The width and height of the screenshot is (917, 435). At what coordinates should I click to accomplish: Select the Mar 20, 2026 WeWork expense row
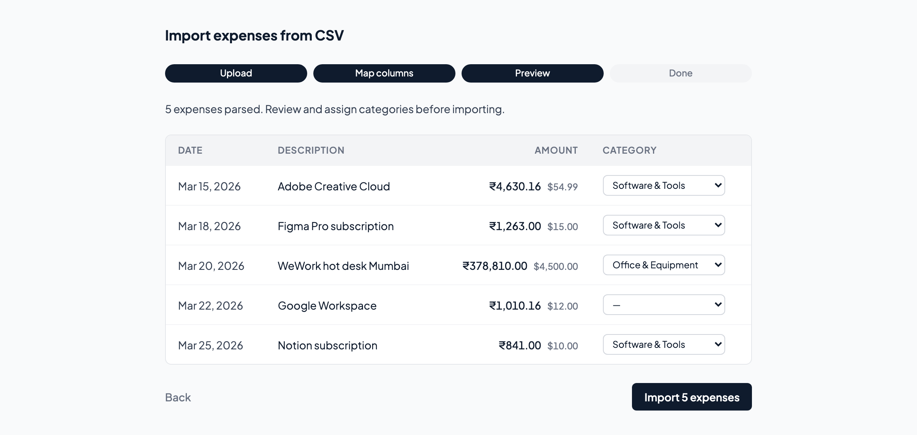[x=382, y=265]
